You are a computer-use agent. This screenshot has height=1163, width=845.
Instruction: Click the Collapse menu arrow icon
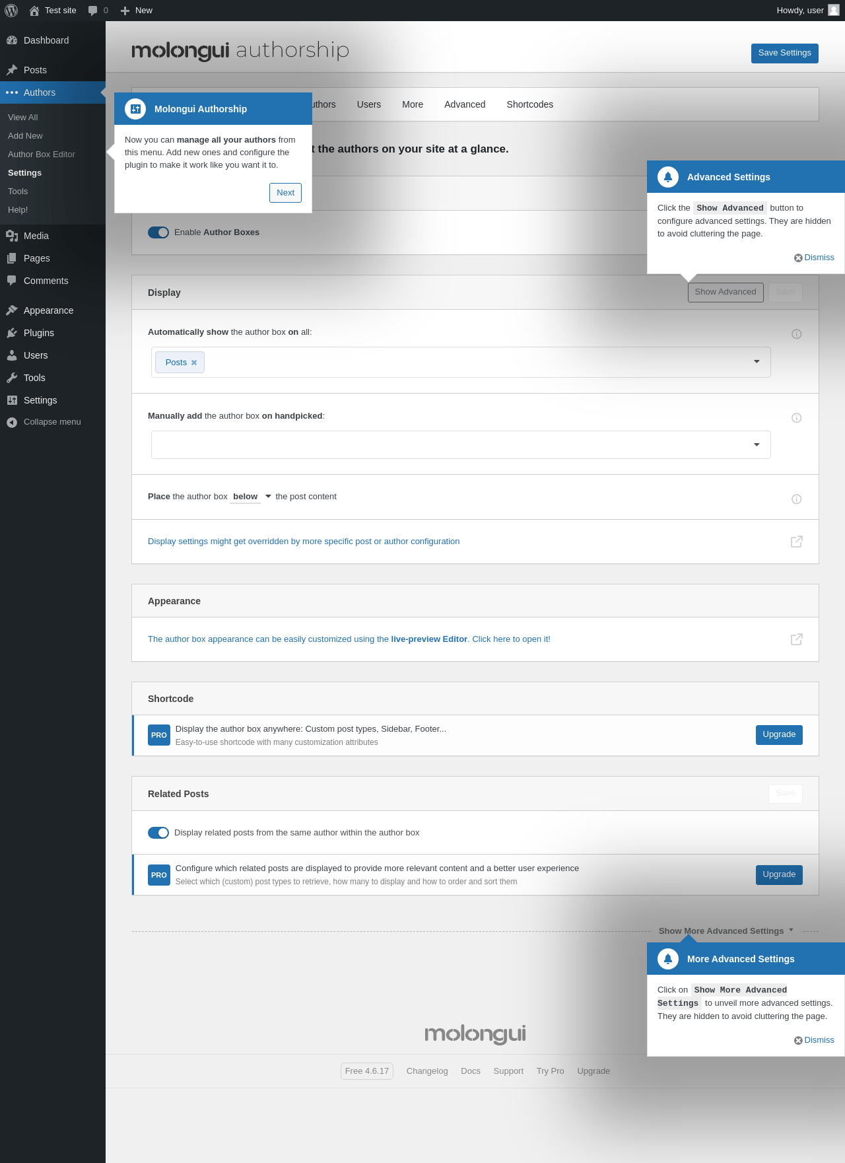(12, 422)
